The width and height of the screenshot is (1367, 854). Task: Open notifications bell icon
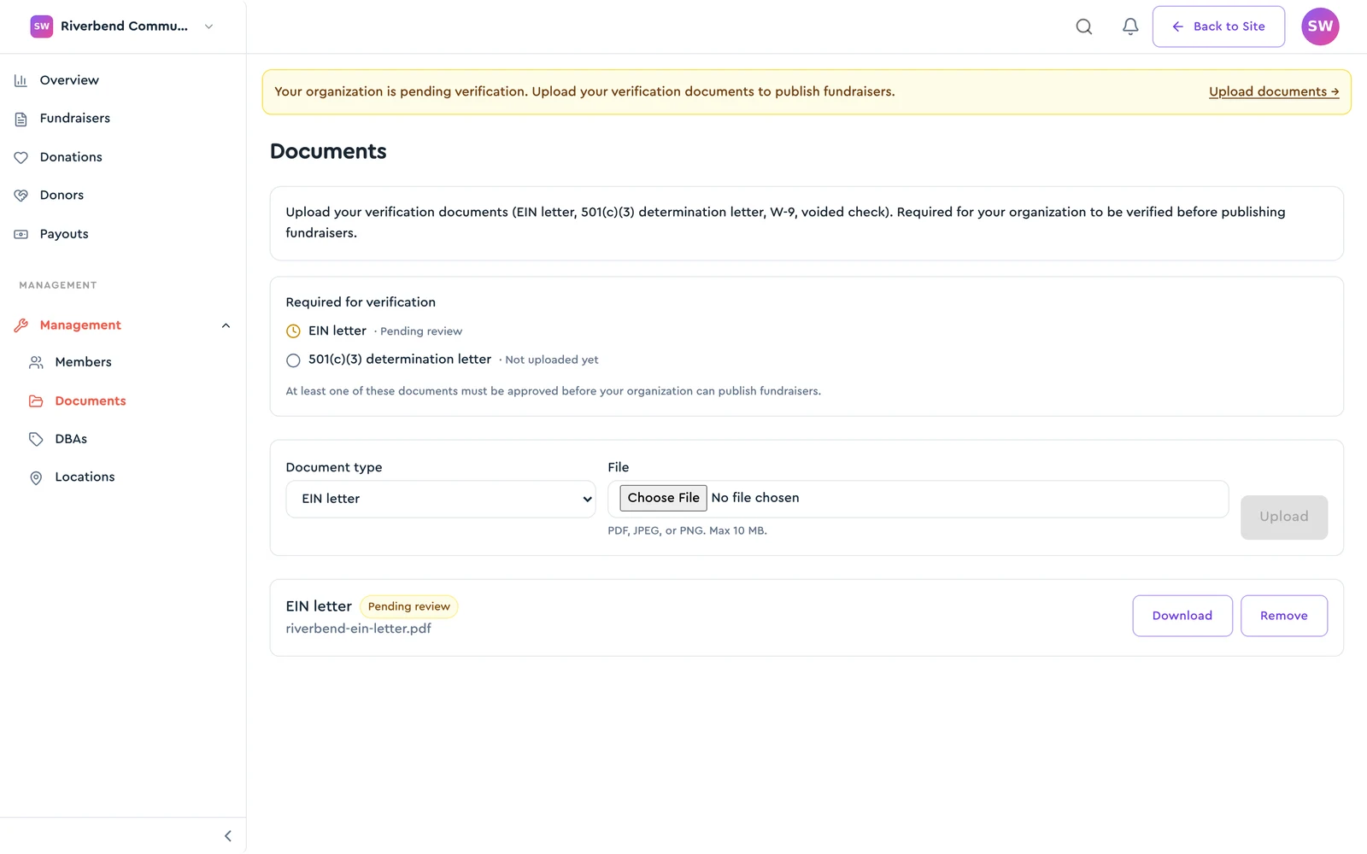[x=1129, y=26]
